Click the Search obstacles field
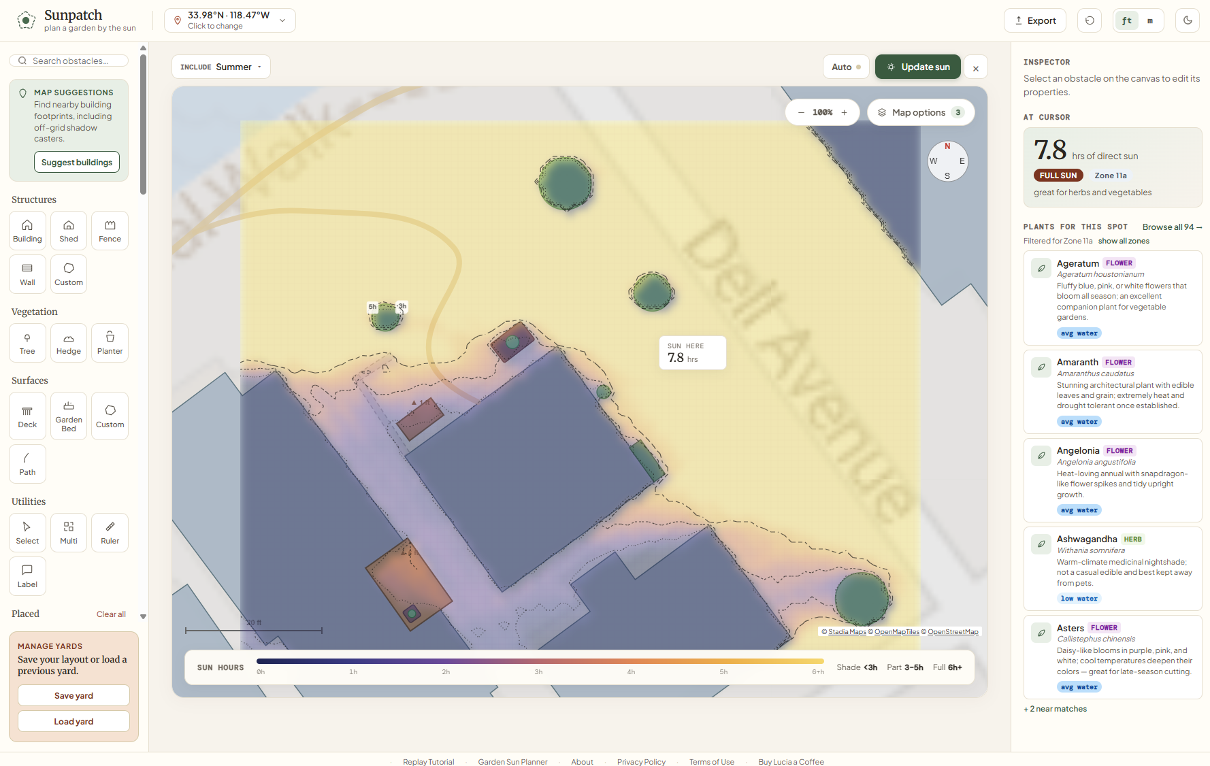This screenshot has width=1210, height=766. pos(69,61)
